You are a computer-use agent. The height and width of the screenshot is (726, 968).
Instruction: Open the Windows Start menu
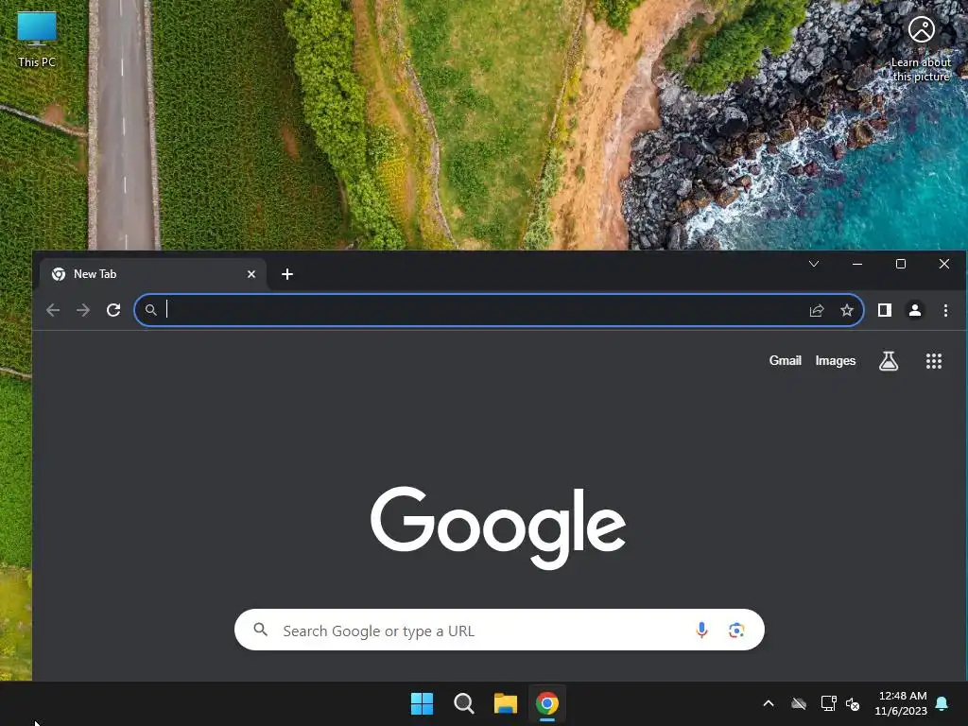[423, 703]
